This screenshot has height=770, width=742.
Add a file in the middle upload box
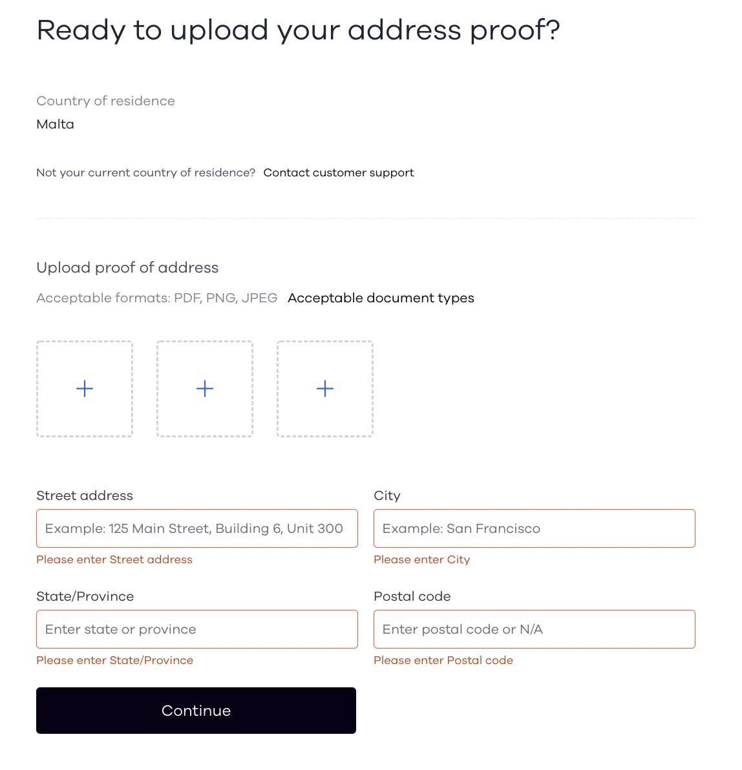[x=205, y=389]
